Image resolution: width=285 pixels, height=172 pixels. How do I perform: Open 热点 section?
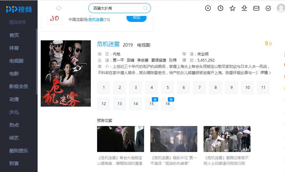[x=14, y=125]
